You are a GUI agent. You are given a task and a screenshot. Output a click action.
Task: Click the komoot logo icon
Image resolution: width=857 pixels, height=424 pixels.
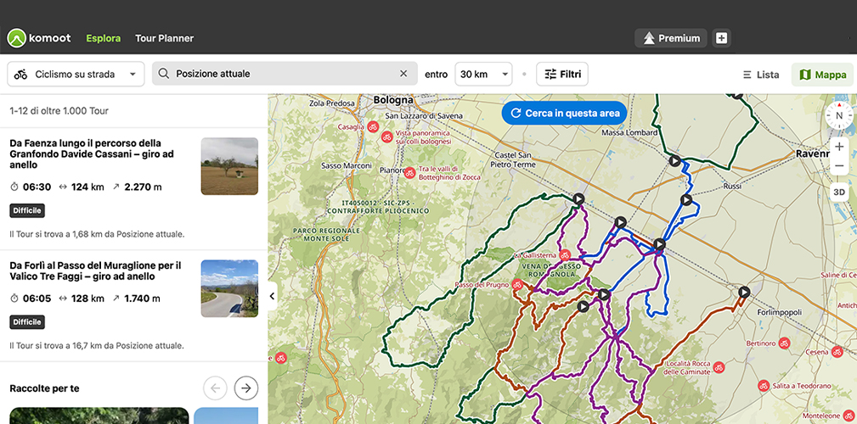coord(17,38)
